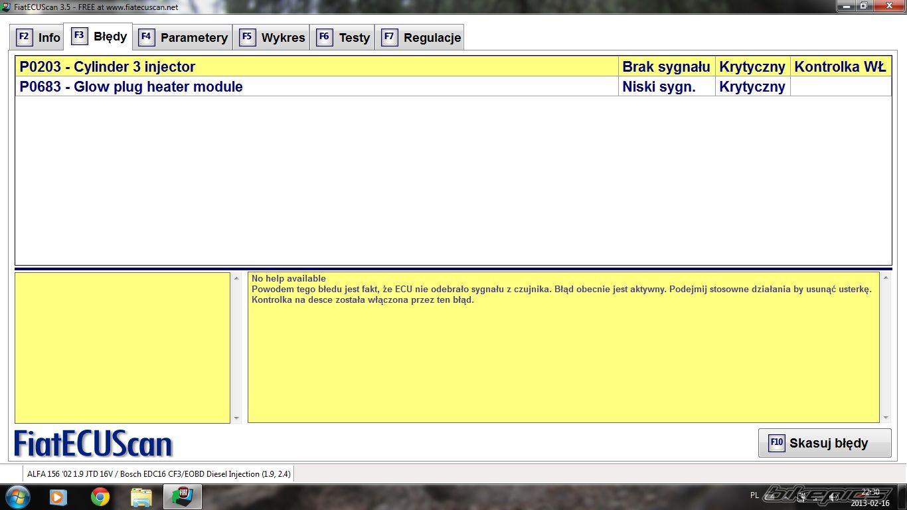
Task: Go to the F6 Testy tab
Action: (343, 37)
